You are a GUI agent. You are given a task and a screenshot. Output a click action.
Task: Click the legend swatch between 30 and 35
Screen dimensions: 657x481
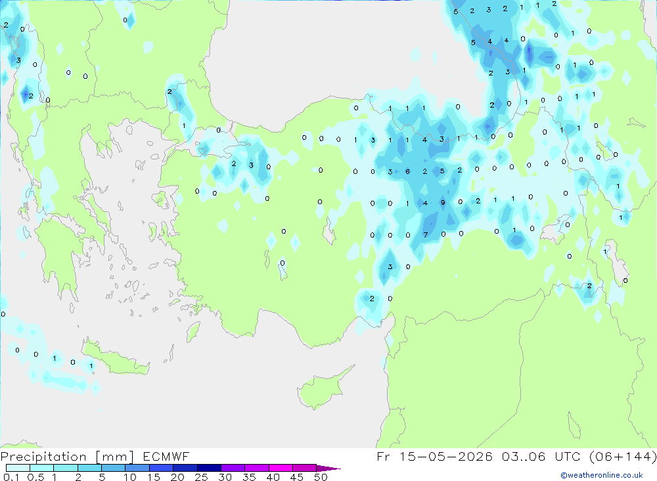point(233,468)
